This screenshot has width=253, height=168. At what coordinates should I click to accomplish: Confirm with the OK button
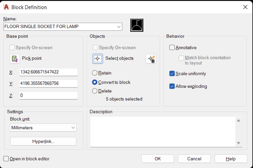click(157, 159)
